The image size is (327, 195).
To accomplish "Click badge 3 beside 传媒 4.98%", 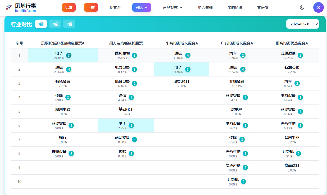I will point(68,97).
